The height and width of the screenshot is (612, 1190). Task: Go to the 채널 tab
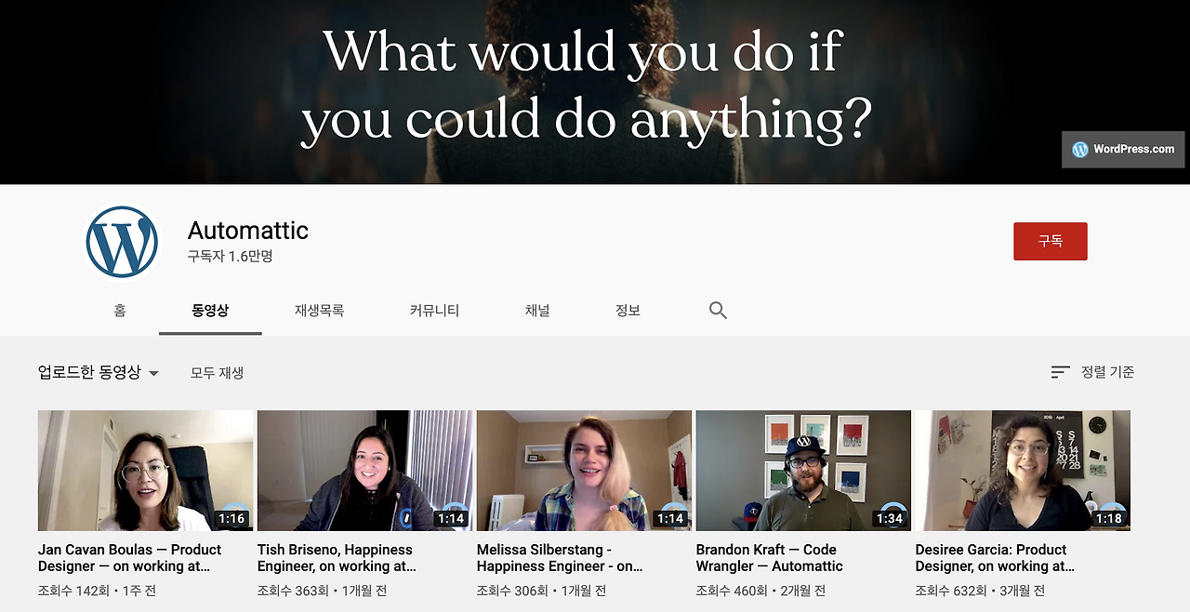[x=537, y=311]
